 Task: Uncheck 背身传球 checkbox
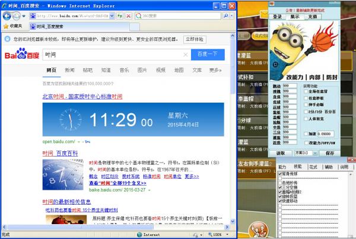280,174
